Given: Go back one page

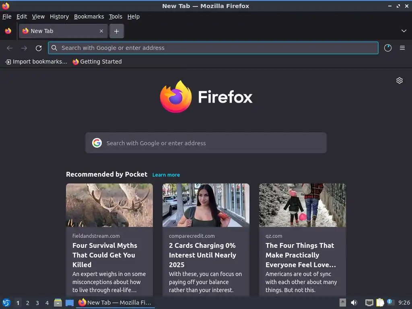Looking at the screenshot, I should click(x=10, y=48).
